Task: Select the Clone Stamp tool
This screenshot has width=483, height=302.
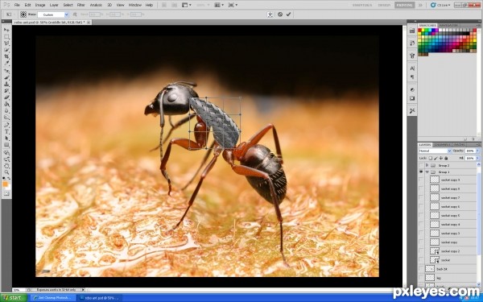Action: [x=6, y=84]
